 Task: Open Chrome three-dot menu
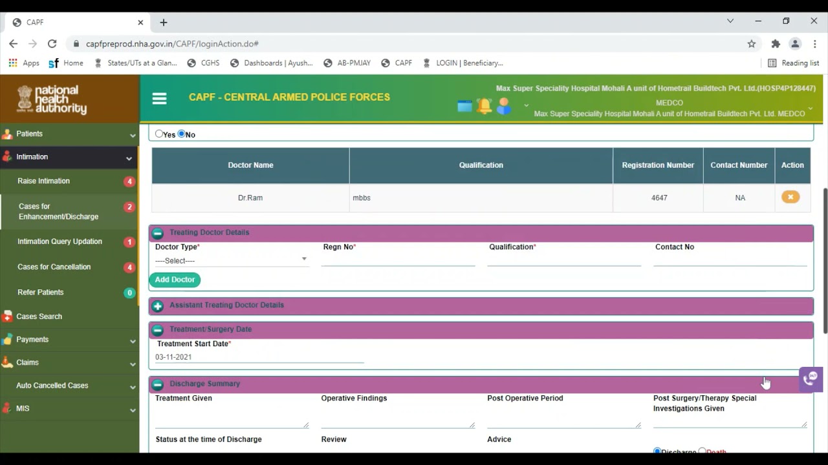tap(815, 44)
